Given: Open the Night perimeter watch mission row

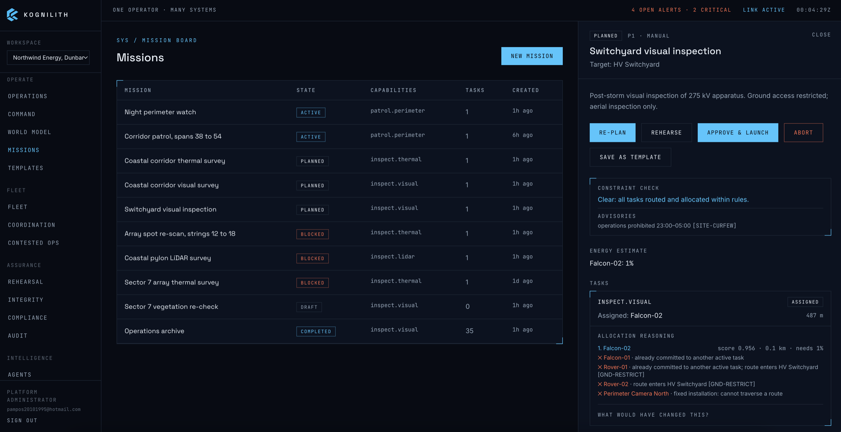Looking at the screenshot, I should tap(340, 112).
